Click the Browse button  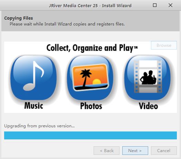tap(164, 45)
